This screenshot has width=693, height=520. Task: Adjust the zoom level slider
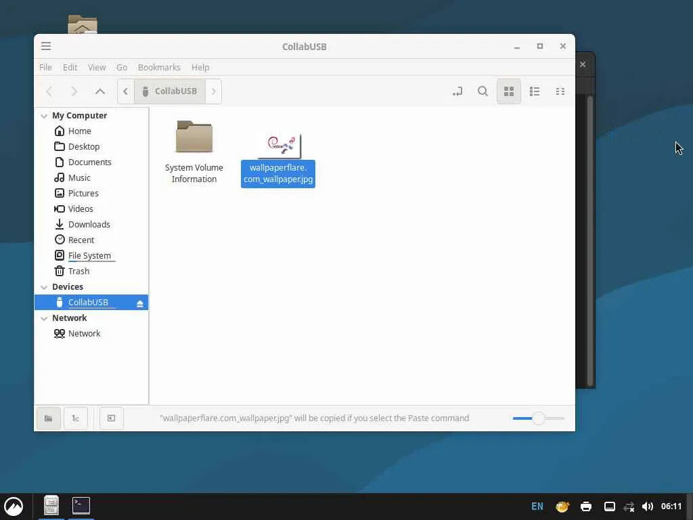538,418
